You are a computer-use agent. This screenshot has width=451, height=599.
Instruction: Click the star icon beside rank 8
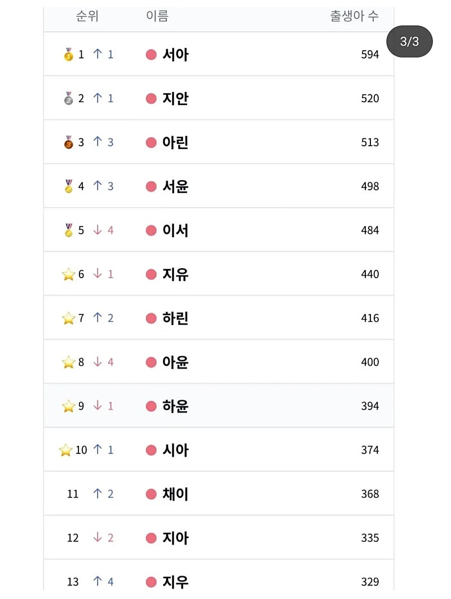tap(68, 362)
